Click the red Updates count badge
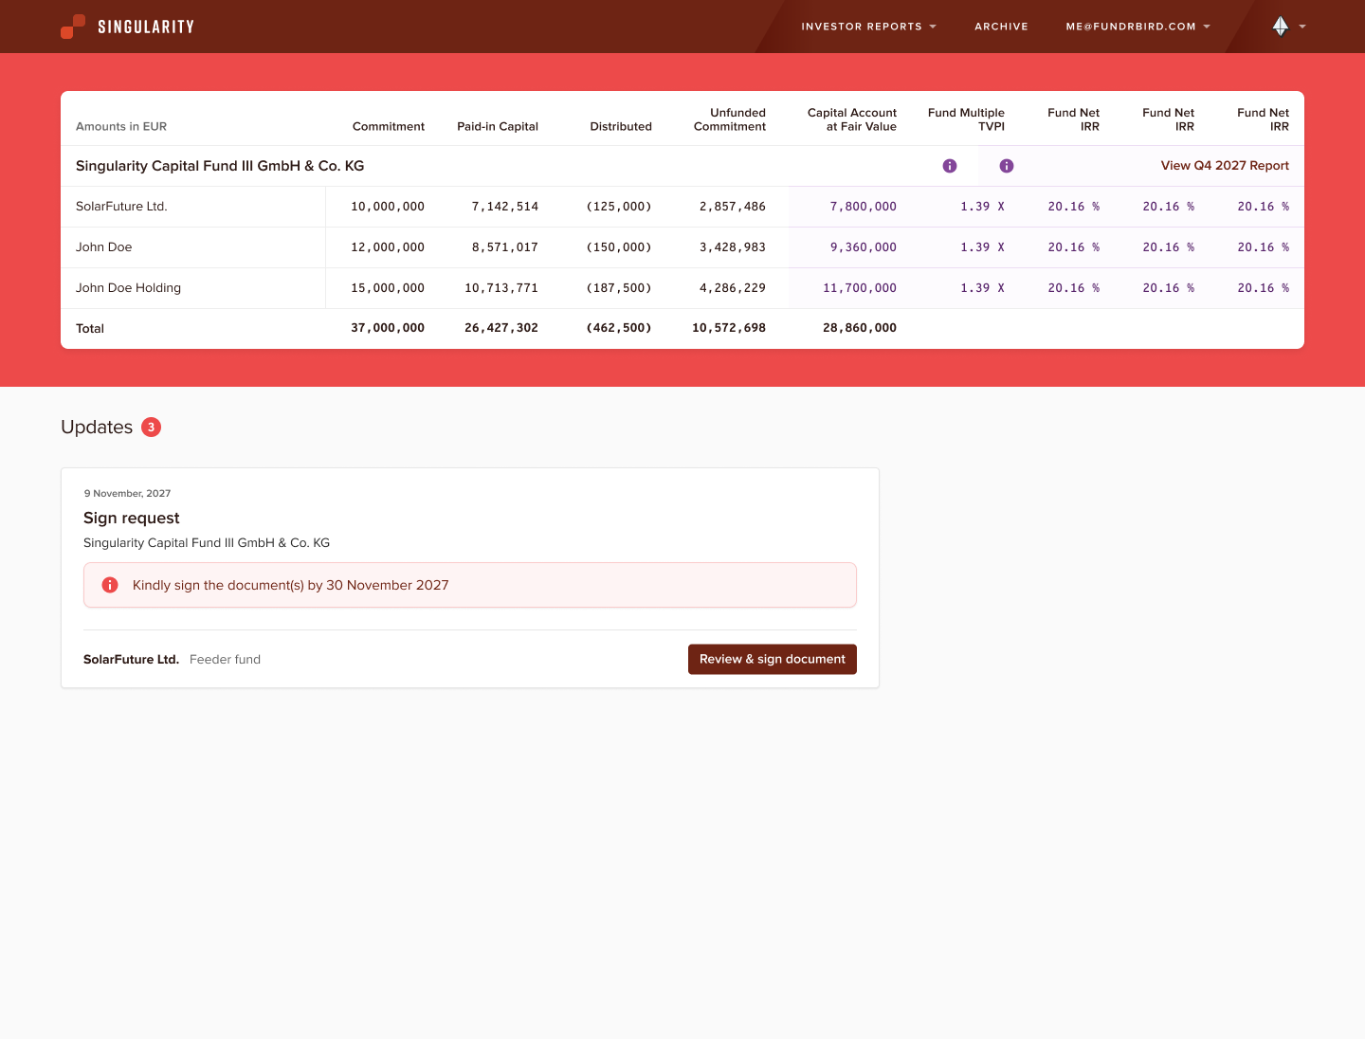Image resolution: width=1365 pixels, height=1039 pixels. 151,428
